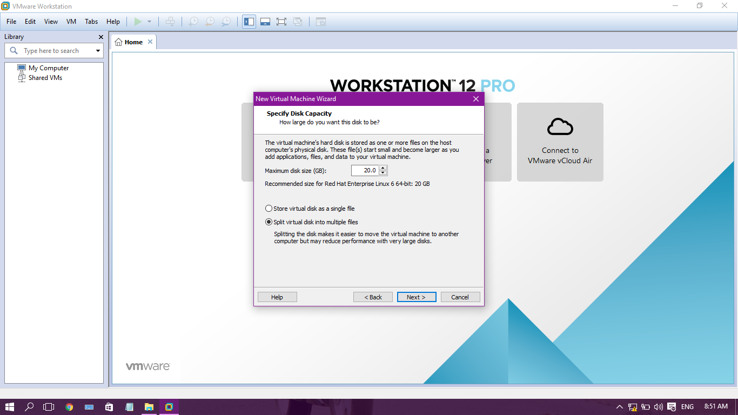Select Split virtual disk into multiple files
Image resolution: width=738 pixels, height=415 pixels.
coord(269,222)
